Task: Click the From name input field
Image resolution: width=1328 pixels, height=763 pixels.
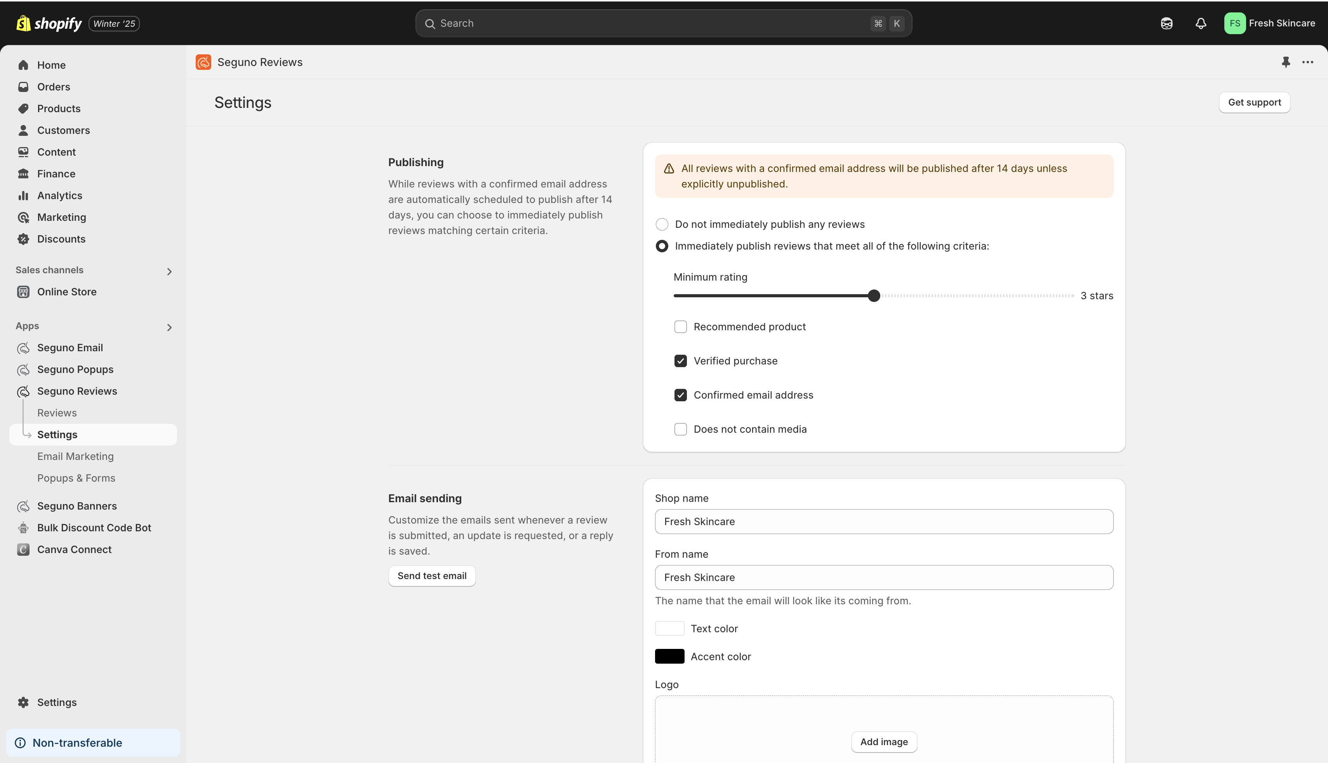Action: (884, 577)
